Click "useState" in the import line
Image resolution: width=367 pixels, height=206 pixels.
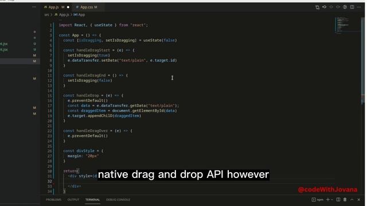point(103,25)
